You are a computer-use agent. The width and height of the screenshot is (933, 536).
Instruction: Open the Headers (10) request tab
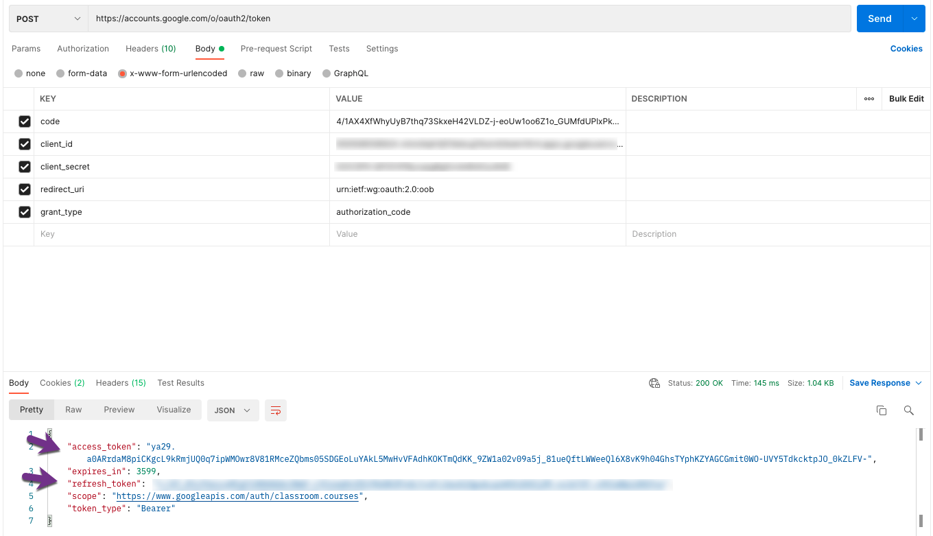tap(151, 49)
